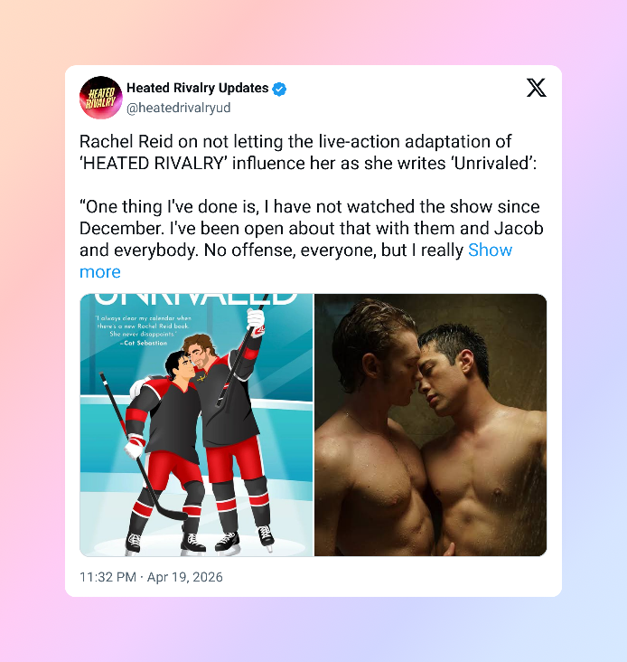This screenshot has width=627, height=662.
Task: Click the X logo in card corner
Action: pyautogui.click(x=537, y=88)
